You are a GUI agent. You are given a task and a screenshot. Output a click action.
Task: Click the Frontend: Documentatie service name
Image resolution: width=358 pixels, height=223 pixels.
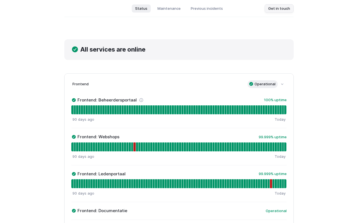(x=102, y=211)
